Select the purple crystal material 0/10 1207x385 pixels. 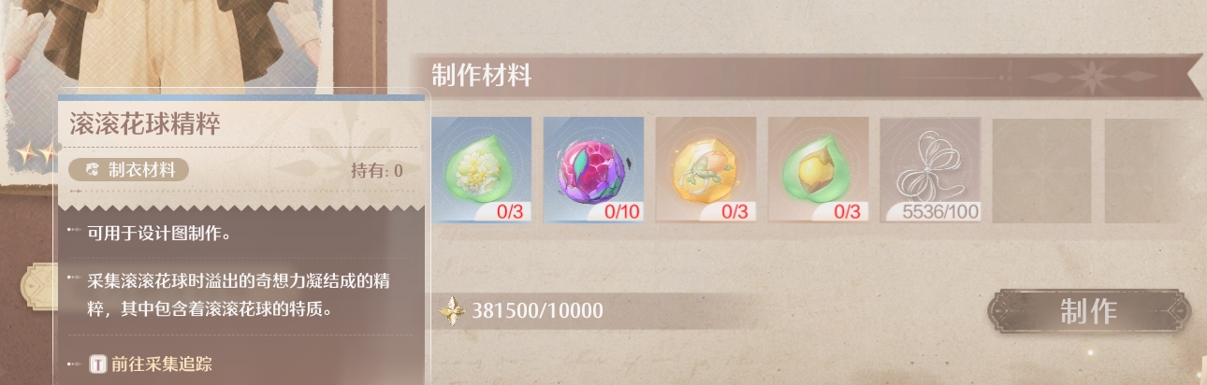tap(593, 170)
